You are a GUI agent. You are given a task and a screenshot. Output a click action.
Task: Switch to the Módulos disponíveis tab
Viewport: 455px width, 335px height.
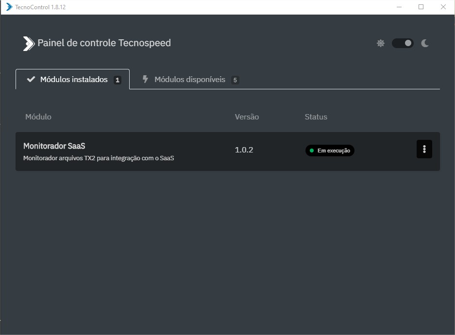coord(191,80)
